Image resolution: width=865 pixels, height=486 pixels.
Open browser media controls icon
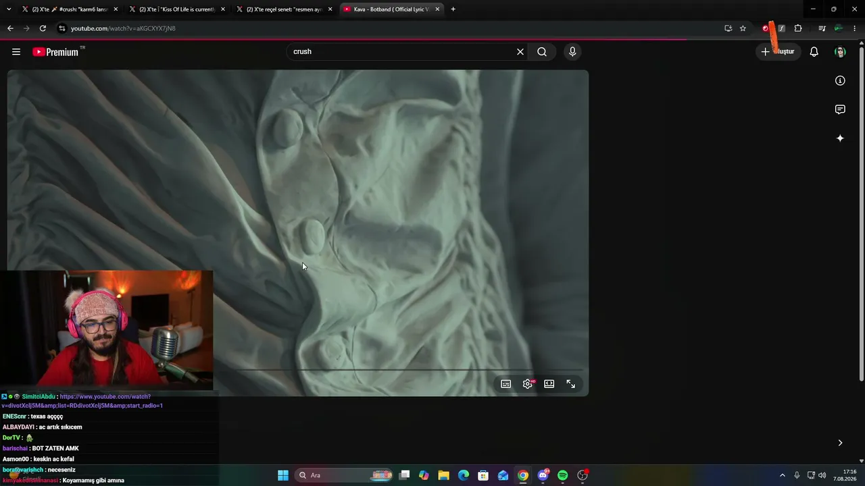pos(822,28)
